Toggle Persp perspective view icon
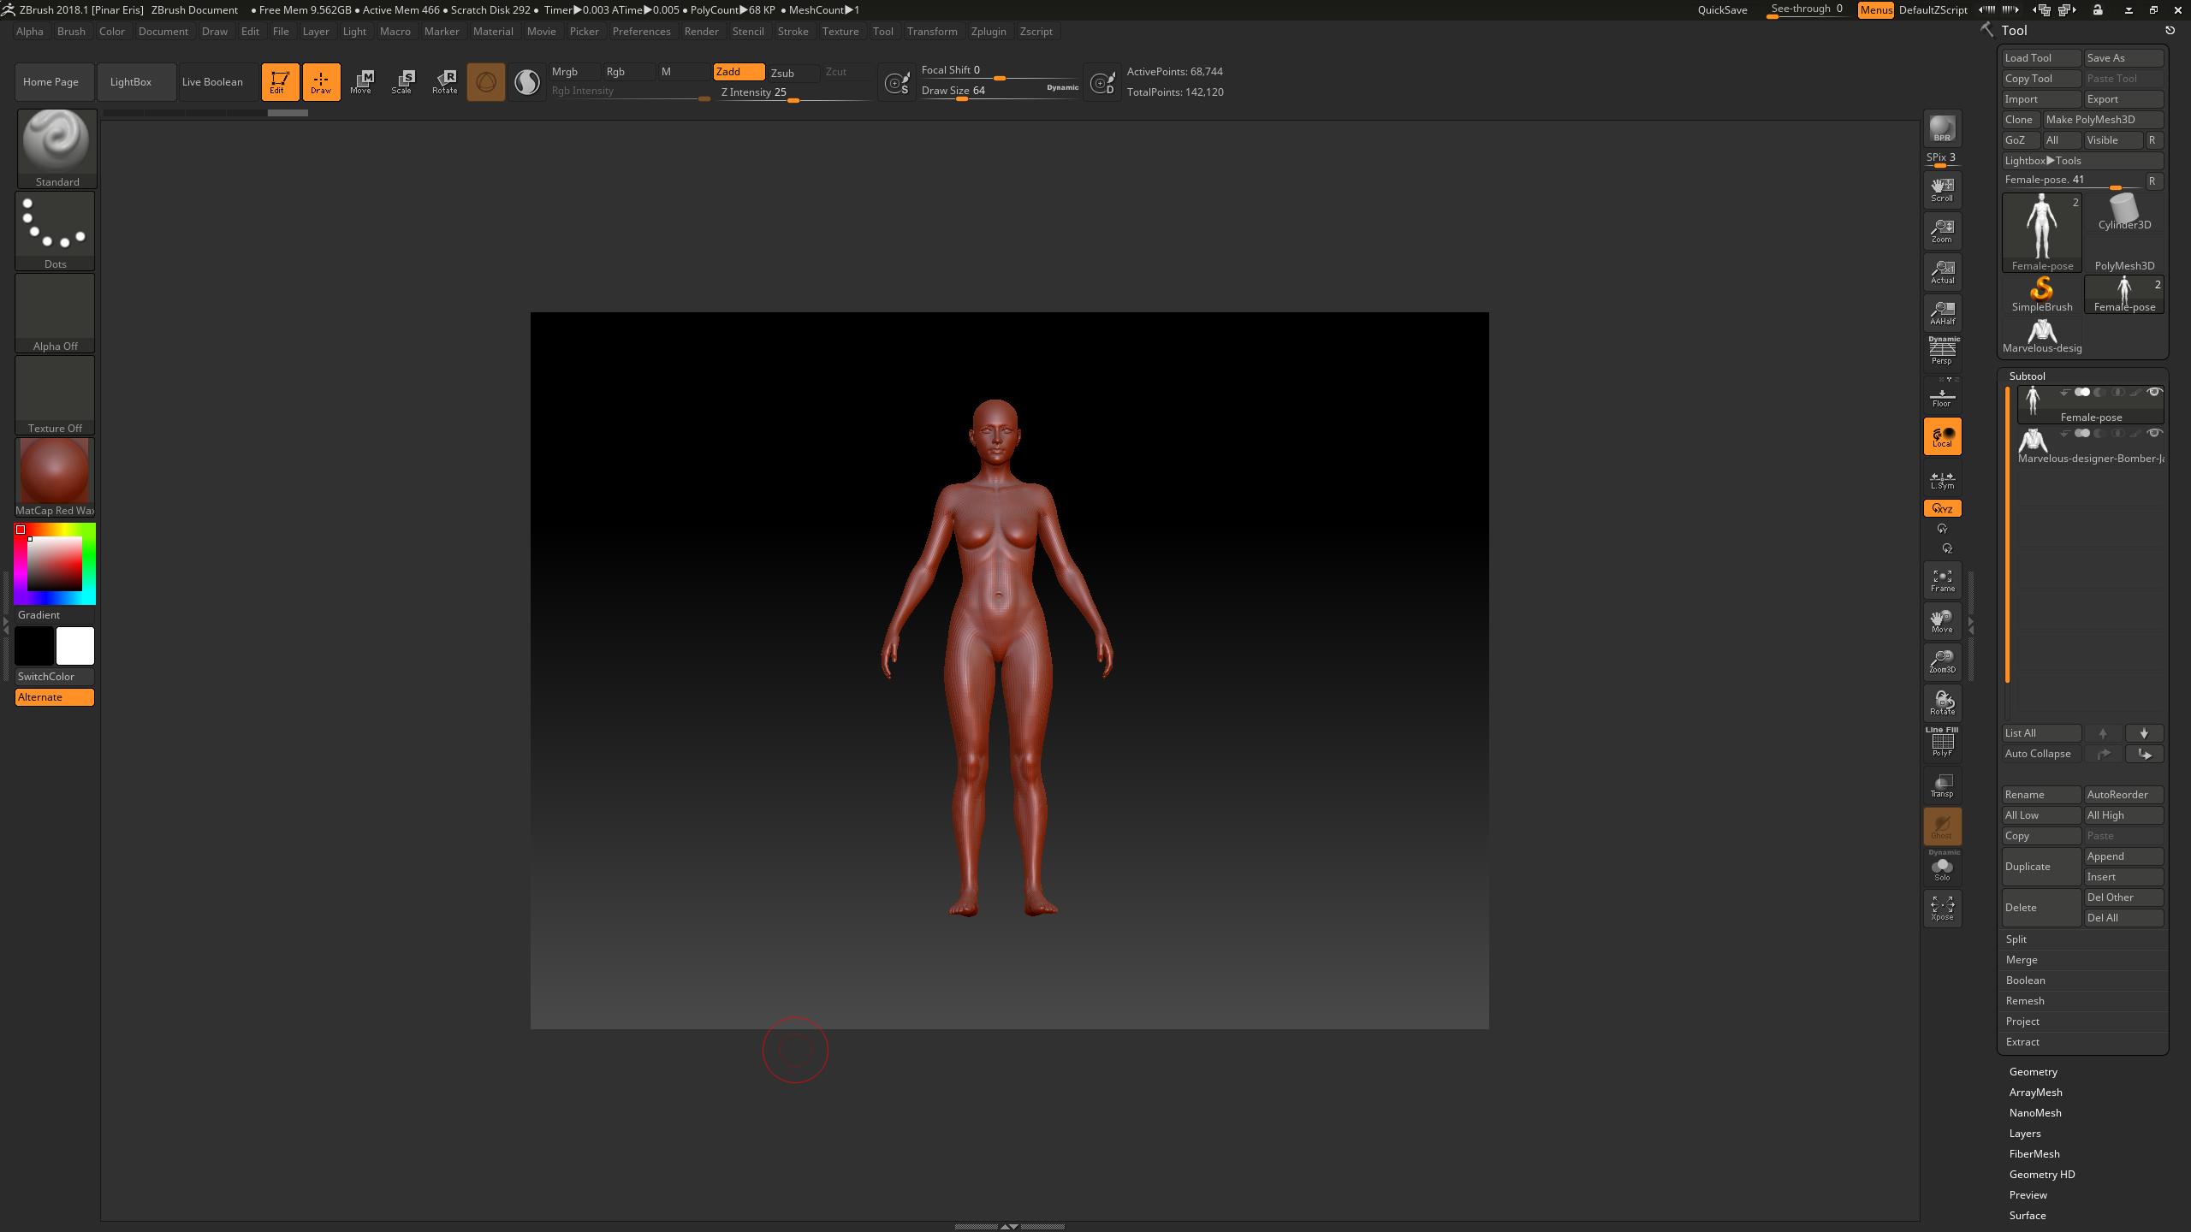 point(1942,352)
